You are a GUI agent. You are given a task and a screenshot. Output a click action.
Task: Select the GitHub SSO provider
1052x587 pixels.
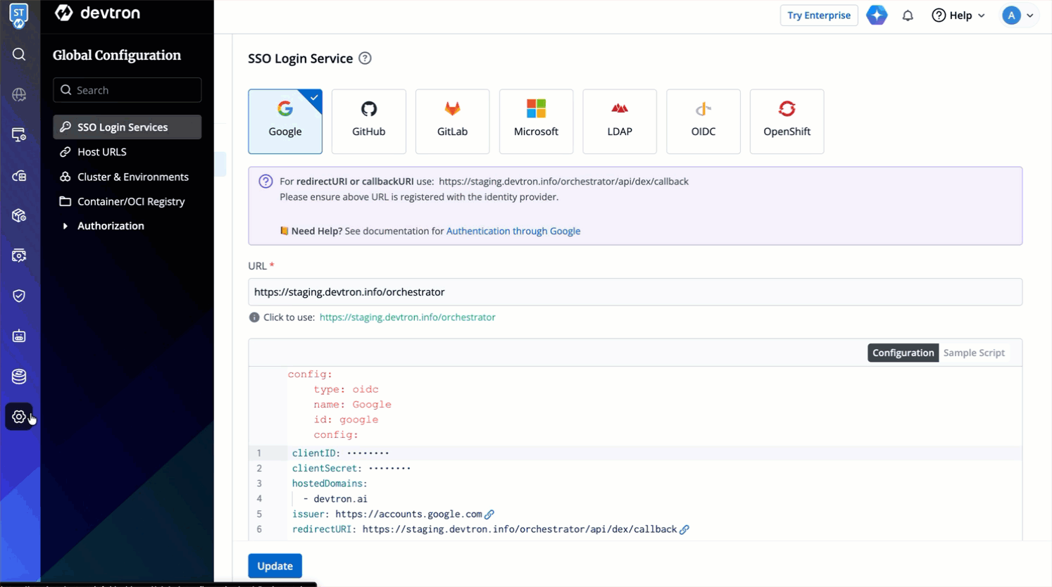coord(368,121)
